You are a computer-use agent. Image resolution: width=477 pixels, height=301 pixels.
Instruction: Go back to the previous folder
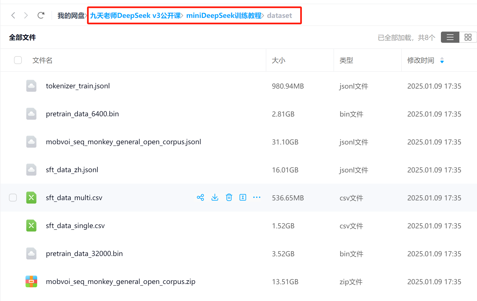click(13, 15)
